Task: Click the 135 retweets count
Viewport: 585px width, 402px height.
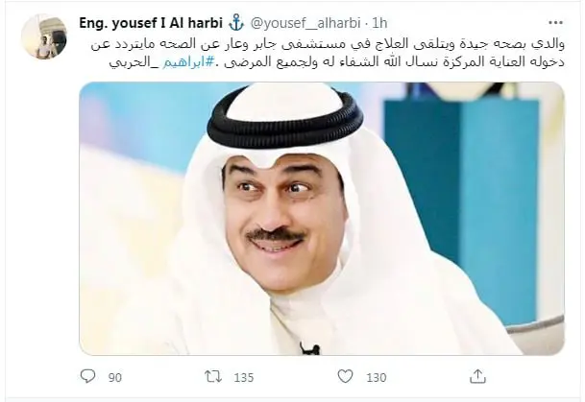Action: tap(244, 377)
